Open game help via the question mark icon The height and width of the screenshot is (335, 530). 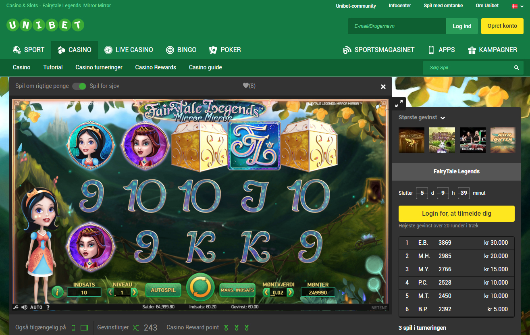[x=47, y=307]
